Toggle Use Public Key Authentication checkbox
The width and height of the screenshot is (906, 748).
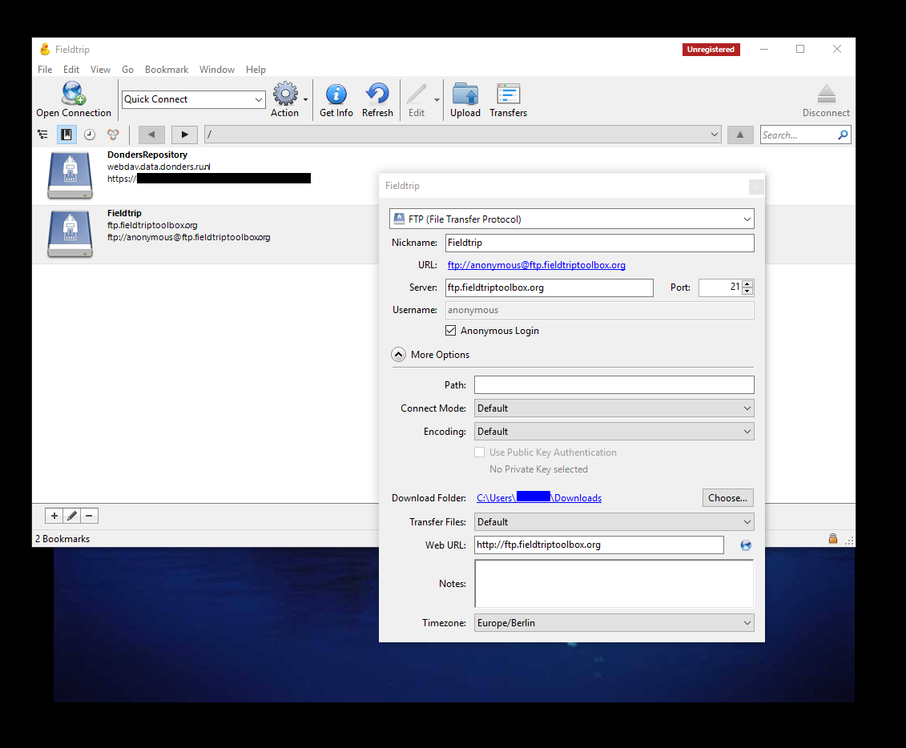point(480,452)
